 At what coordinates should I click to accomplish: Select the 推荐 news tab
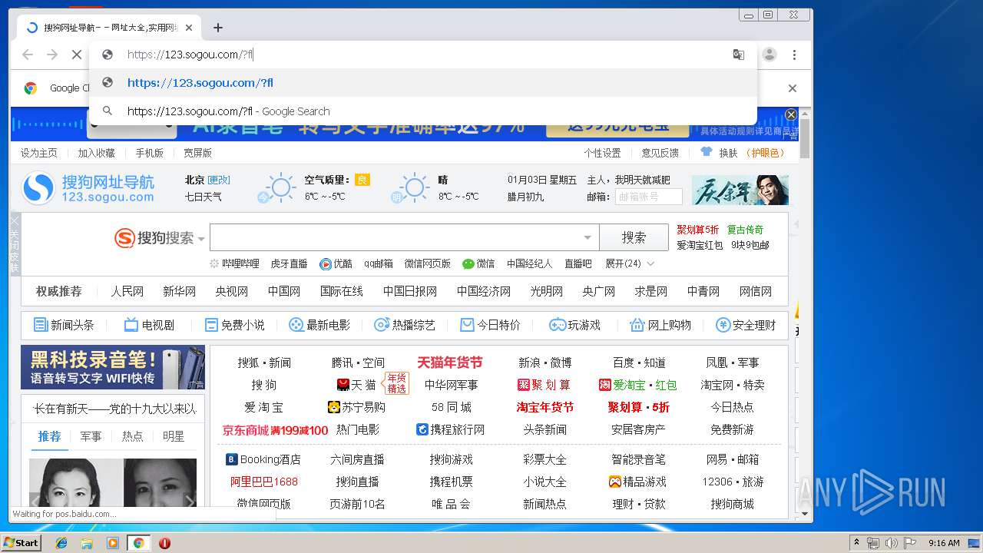pyautogui.click(x=49, y=436)
